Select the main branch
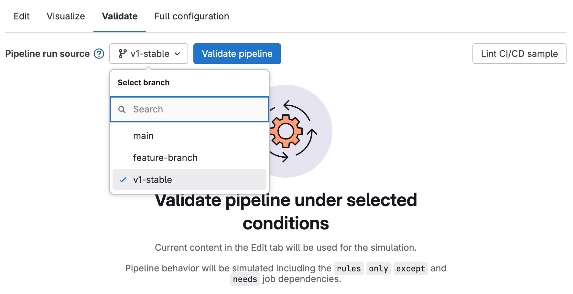Screen dimensions: 573x294 pyautogui.click(x=143, y=136)
